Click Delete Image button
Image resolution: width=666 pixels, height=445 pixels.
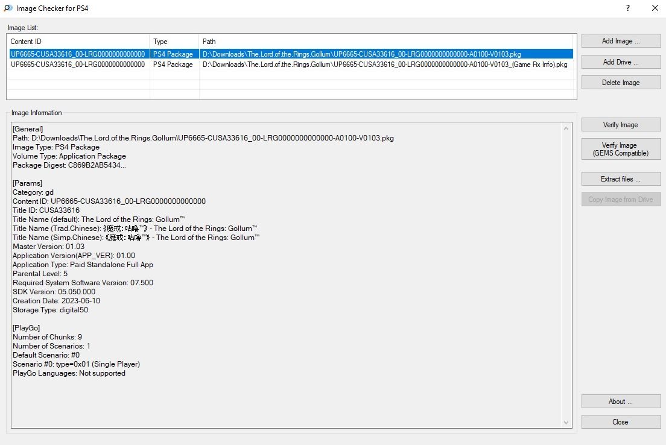click(x=621, y=83)
